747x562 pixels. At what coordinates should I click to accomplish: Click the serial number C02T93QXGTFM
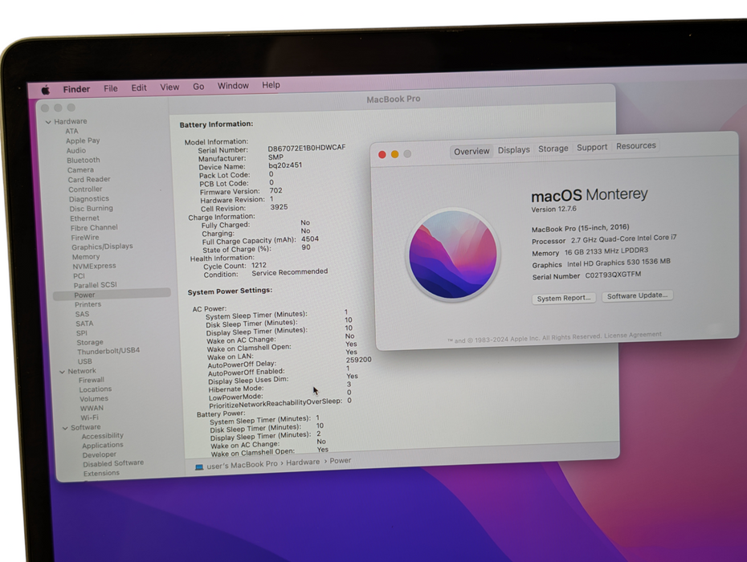point(613,275)
